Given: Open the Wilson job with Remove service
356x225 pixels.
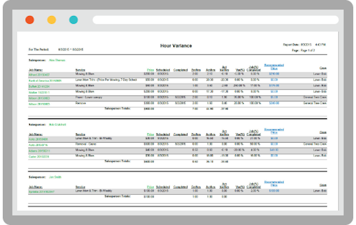Looking at the screenshot, I should tap(39, 104).
